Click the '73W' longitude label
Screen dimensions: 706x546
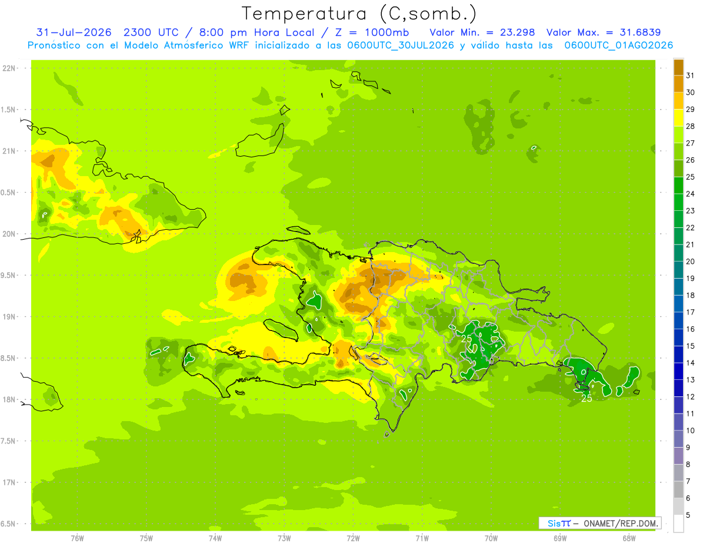point(284,538)
